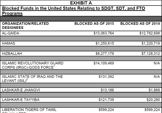Viewport: 162px width, 113px height.
Task: Select LASHKAR-E TAYYIBA 2014 value $20,280
Action: click(153, 100)
